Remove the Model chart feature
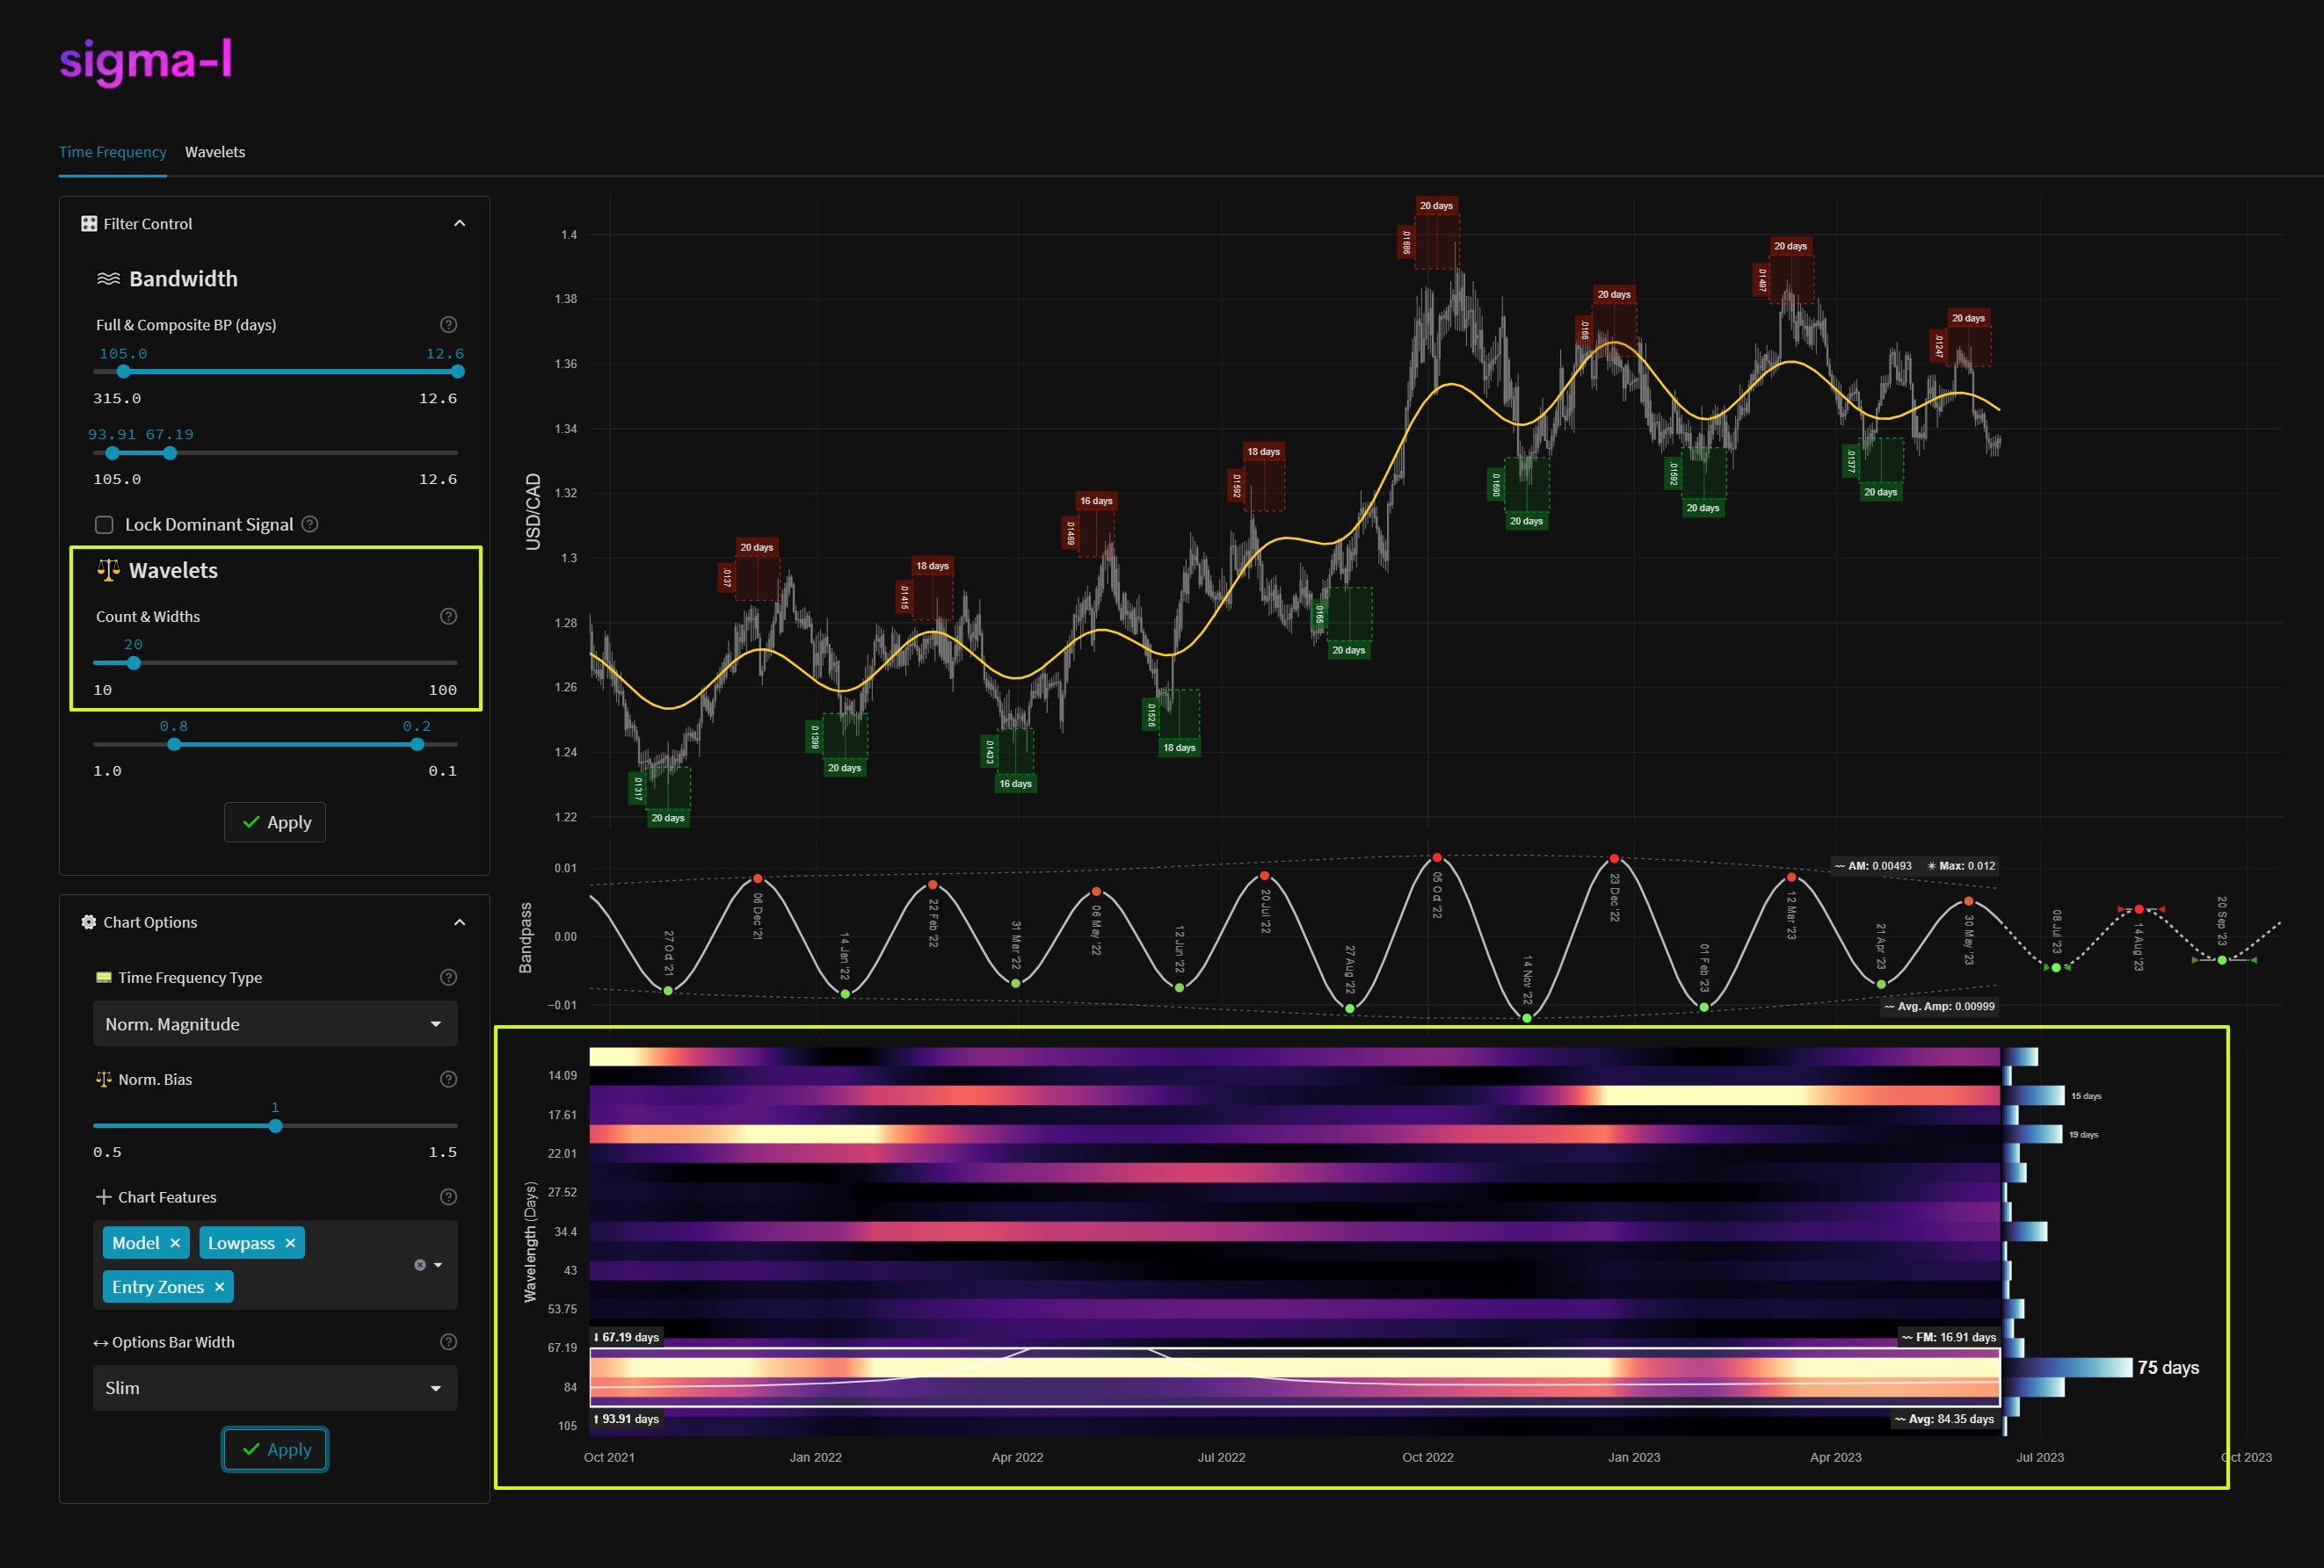 [x=175, y=1242]
